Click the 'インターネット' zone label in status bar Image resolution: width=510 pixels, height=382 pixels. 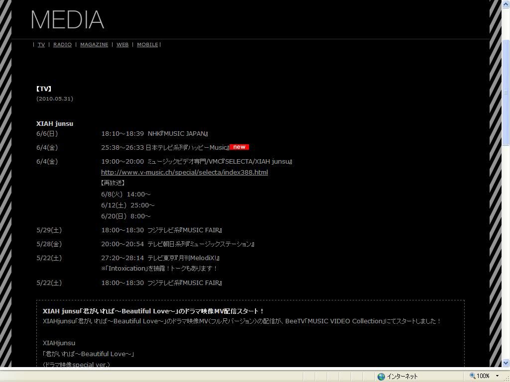pos(402,377)
